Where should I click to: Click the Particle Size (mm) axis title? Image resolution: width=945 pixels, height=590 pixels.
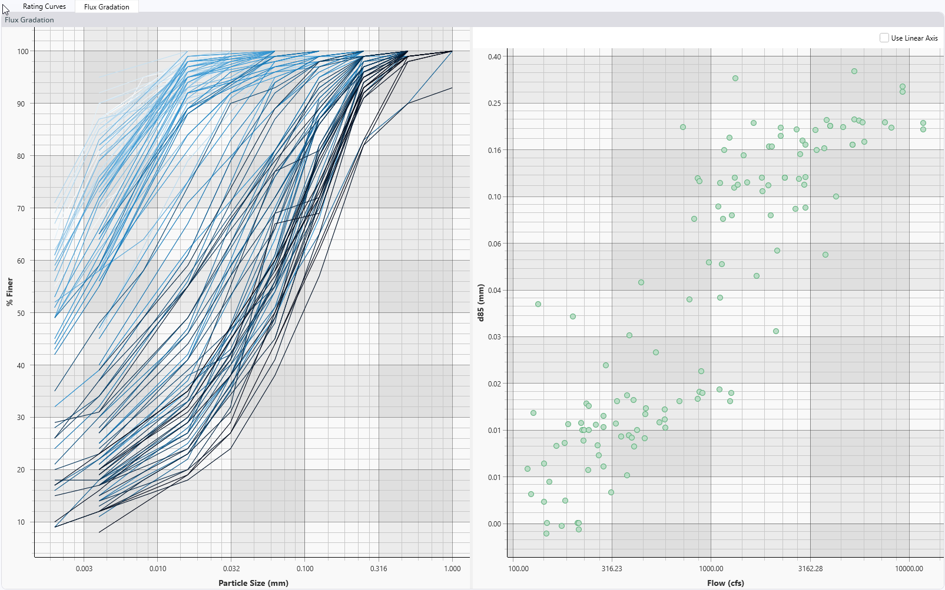pyautogui.click(x=253, y=583)
